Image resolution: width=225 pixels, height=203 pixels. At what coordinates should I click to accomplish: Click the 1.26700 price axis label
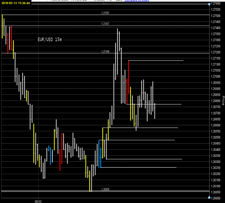coord(216,113)
